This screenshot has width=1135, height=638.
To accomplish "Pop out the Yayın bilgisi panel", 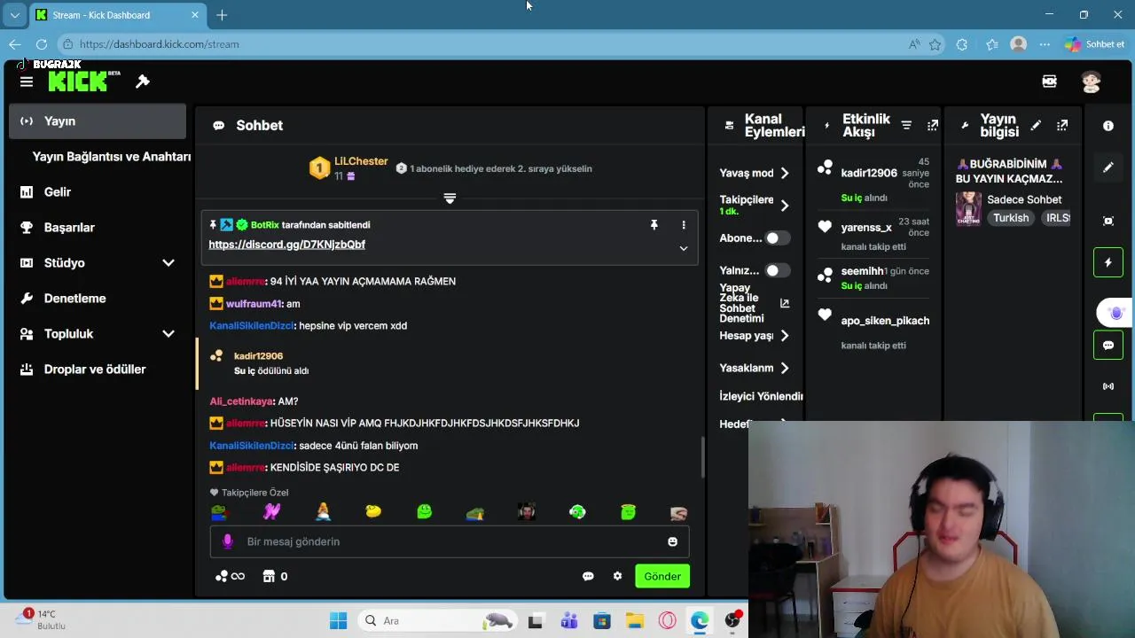I will (1062, 126).
